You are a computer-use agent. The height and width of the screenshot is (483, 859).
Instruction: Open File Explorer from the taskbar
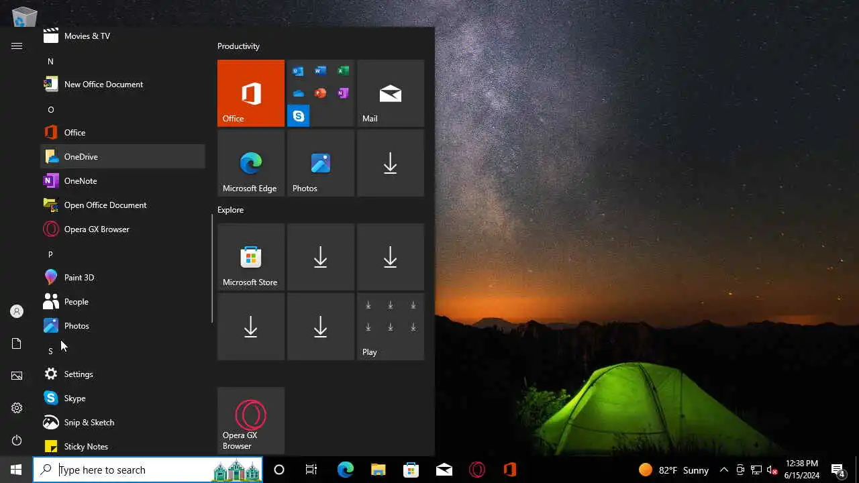pyautogui.click(x=378, y=470)
